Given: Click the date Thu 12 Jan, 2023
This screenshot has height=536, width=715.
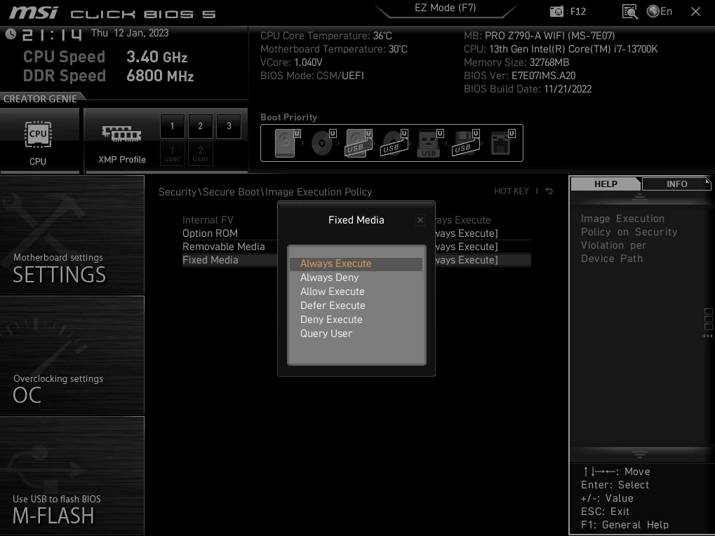Looking at the screenshot, I should (x=130, y=33).
